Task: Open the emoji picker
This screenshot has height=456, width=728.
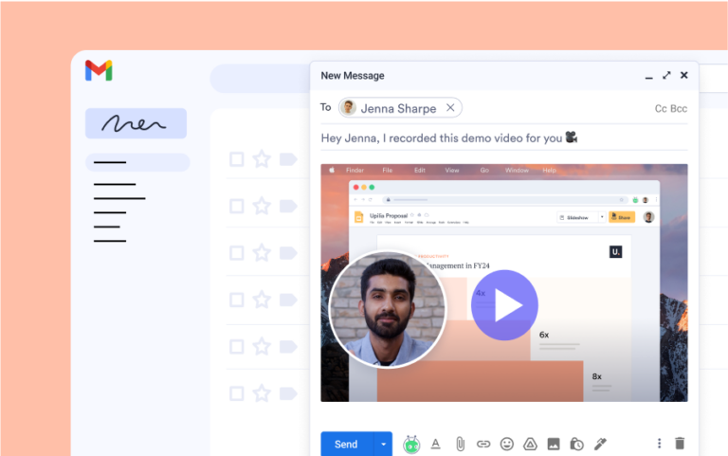Action: point(507,444)
